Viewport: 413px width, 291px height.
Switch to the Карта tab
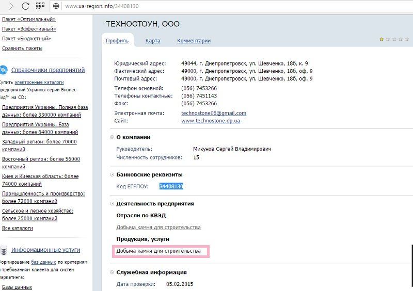click(153, 41)
